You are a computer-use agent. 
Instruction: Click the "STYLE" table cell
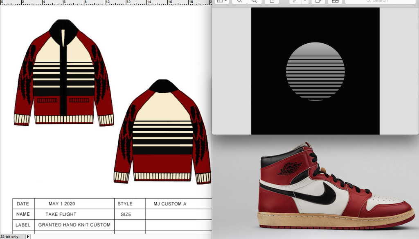tap(130, 204)
